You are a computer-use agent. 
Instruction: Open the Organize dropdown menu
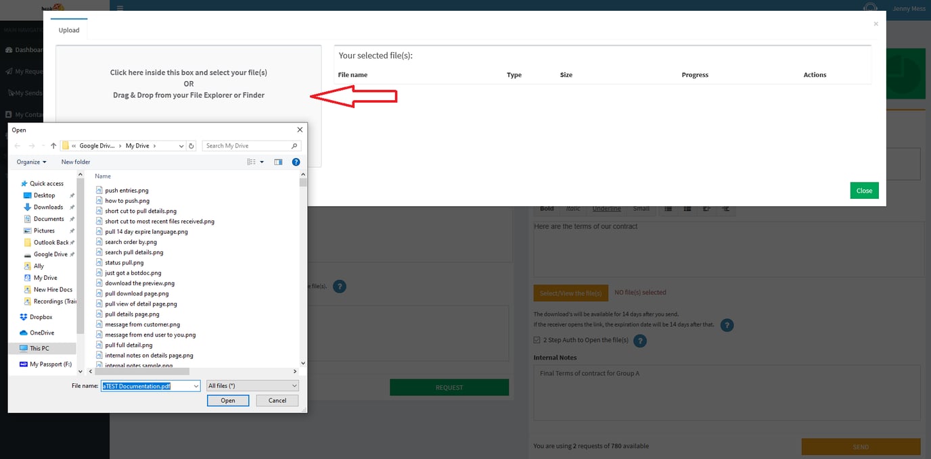click(32, 162)
